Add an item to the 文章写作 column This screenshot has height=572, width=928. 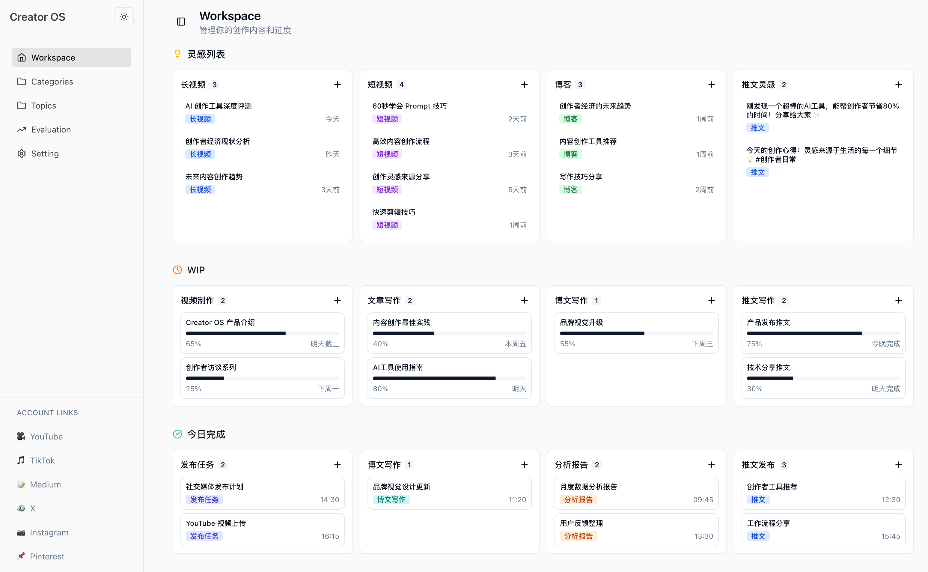[524, 300]
